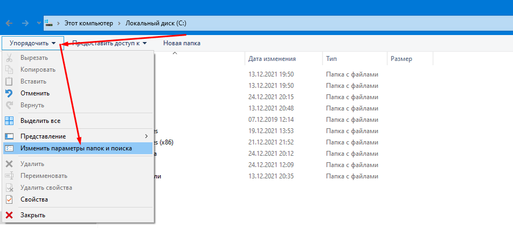This screenshot has width=513, height=228.
Task: Click the Представление layout icon
Action: click(9, 136)
